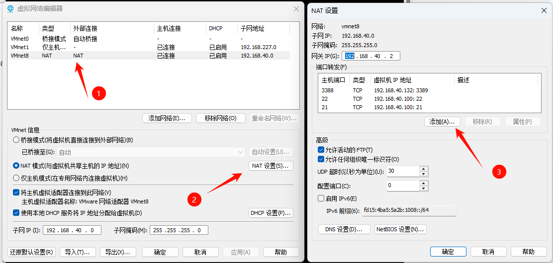Disable 允许活动的 FTP checkbox
The height and width of the screenshot is (263, 553).
tap(321, 150)
